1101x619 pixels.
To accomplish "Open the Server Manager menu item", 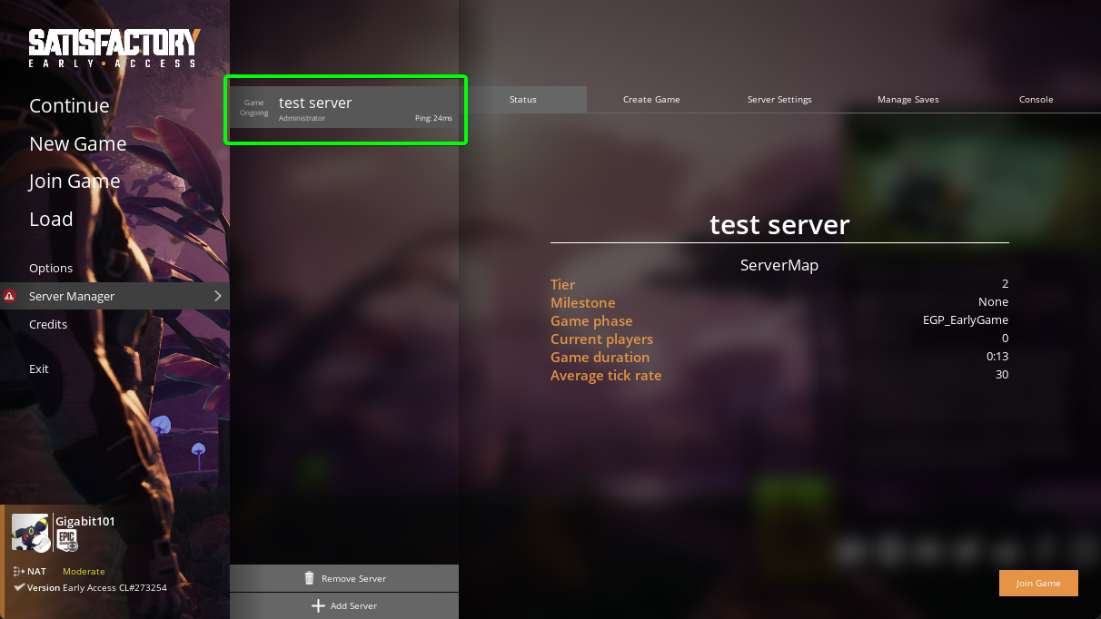I will 114,296.
